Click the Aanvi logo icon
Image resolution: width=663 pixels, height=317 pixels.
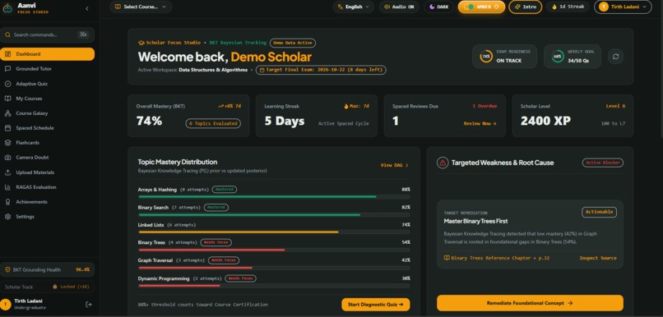[x=7, y=7]
